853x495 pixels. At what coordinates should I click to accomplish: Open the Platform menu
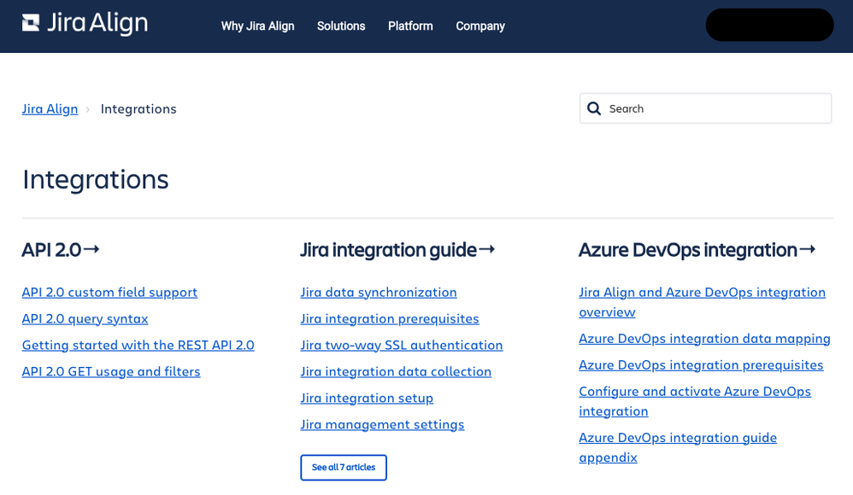pos(410,26)
